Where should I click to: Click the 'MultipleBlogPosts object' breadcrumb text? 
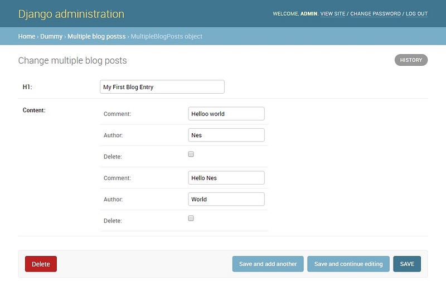coord(166,36)
